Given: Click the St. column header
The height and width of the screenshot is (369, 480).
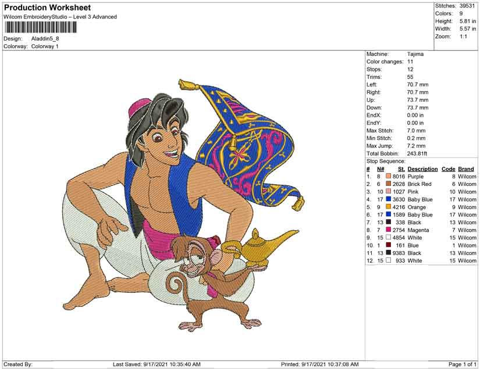Looking at the screenshot, I should pyautogui.click(x=401, y=169).
